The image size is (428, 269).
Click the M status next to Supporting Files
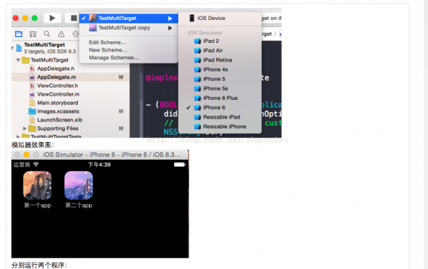121,128
